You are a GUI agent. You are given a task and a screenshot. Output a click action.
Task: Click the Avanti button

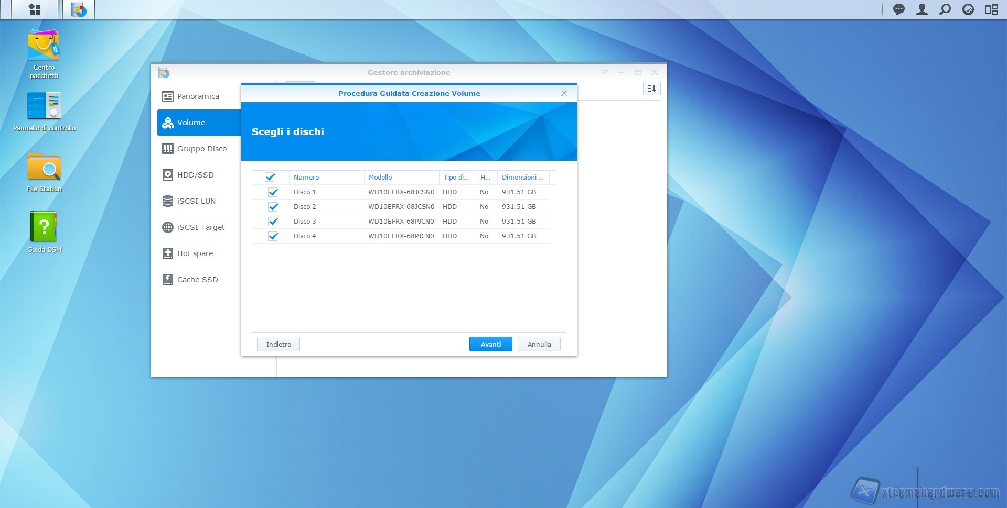[x=490, y=344]
